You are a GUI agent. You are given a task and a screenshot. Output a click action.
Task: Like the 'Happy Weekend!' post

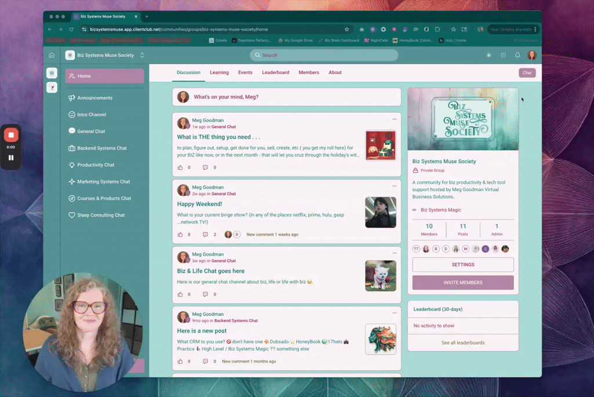pos(180,234)
